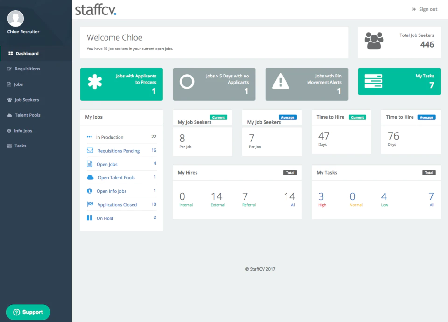Click the Referral hires count 7
This screenshot has height=322, width=448.
click(x=245, y=196)
